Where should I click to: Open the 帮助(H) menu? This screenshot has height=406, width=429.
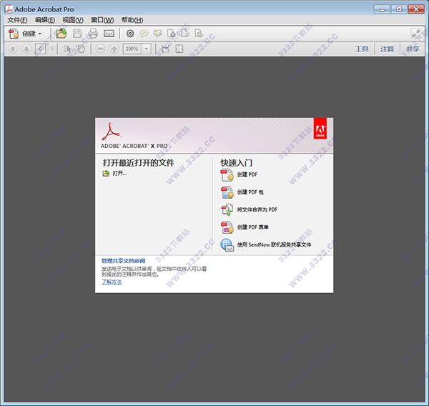tap(132, 20)
